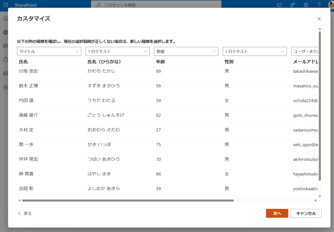Viewport: 334px width, 232px height.
Task: Click the 年齢 column header
Action: 160,62
